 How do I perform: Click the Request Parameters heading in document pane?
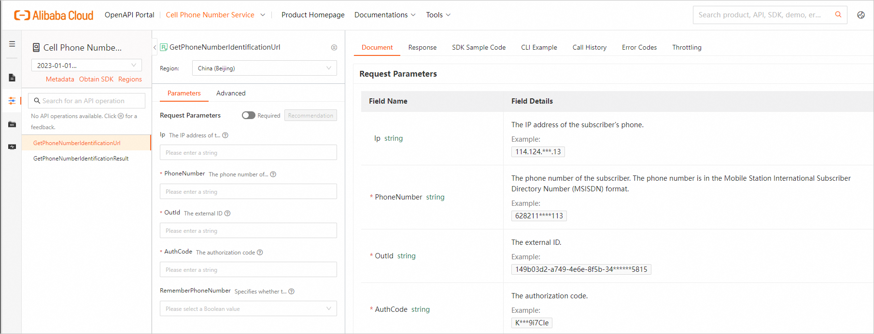[x=398, y=74]
